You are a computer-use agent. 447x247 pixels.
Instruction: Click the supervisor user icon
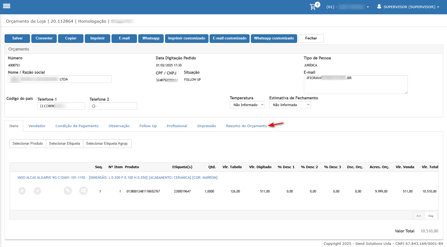click(379, 6)
